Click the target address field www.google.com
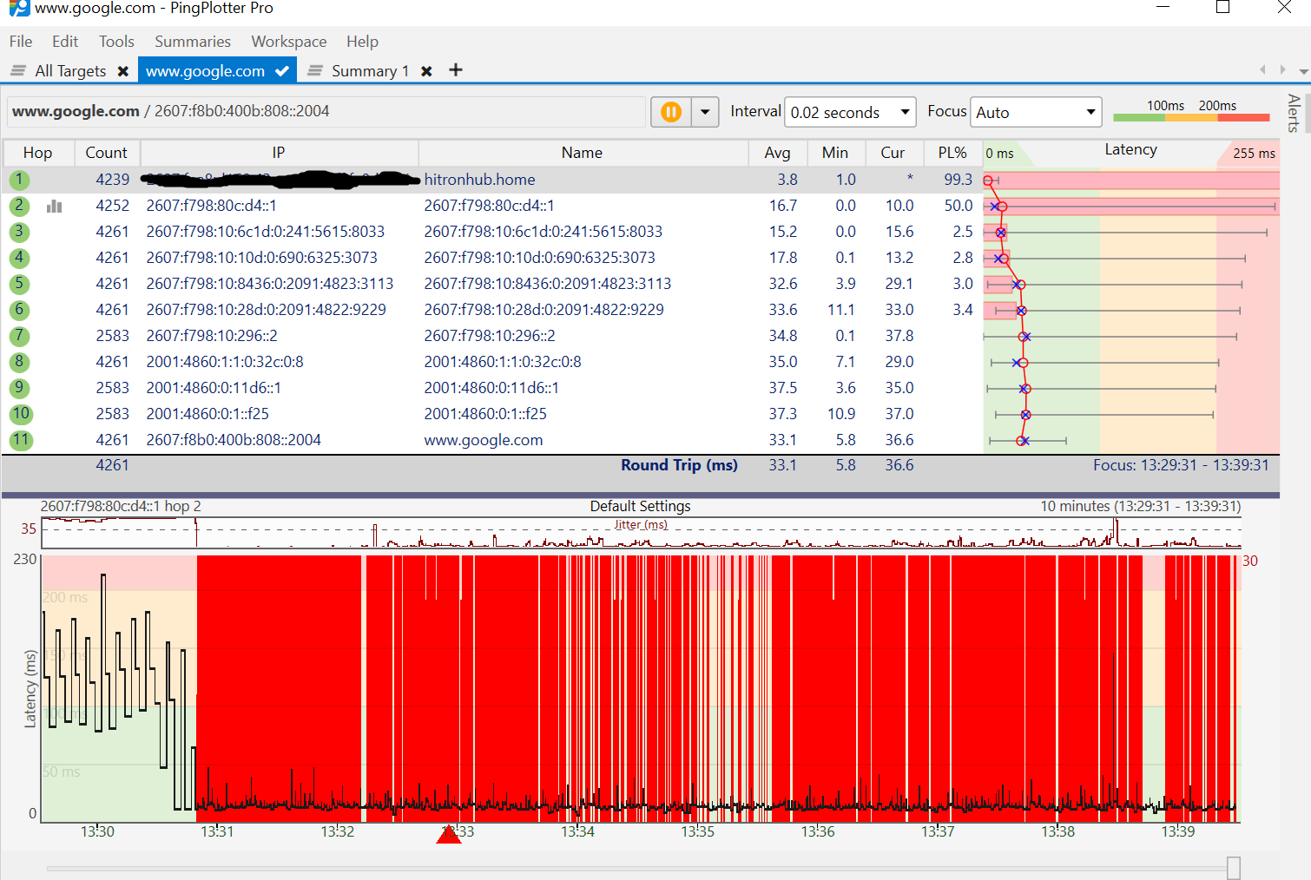The height and width of the screenshot is (880, 1311). [x=326, y=111]
